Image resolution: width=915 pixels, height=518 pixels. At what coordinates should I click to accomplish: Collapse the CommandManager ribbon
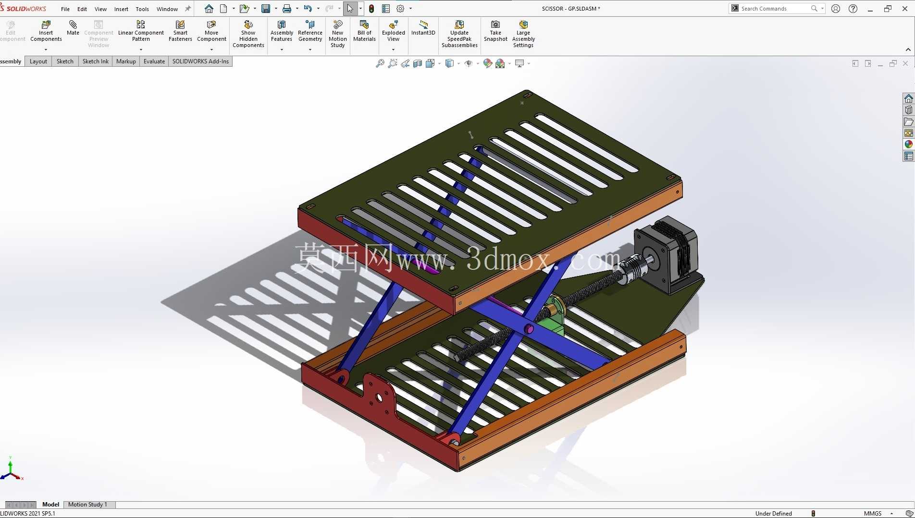click(908, 49)
